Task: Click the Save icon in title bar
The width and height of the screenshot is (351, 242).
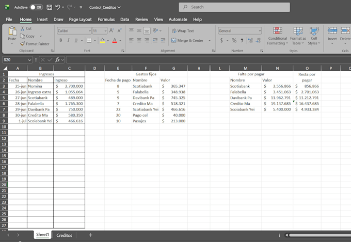Action: (x=49, y=7)
